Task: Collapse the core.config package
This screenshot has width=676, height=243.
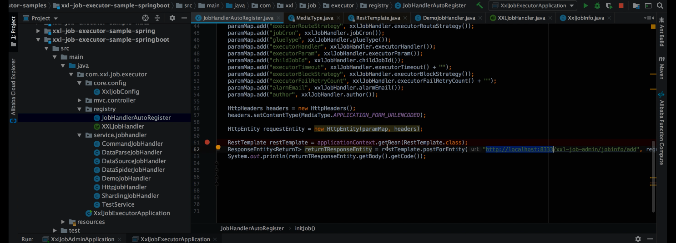Action: [x=79, y=83]
